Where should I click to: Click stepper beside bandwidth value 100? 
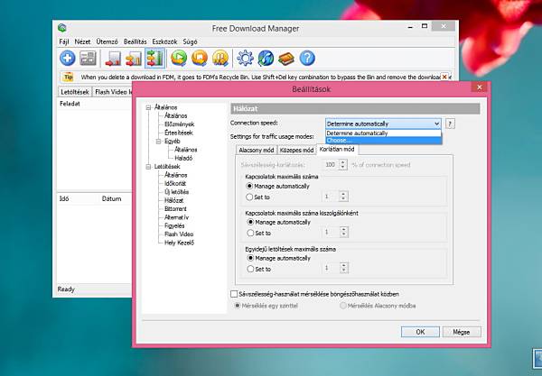coord(343,164)
